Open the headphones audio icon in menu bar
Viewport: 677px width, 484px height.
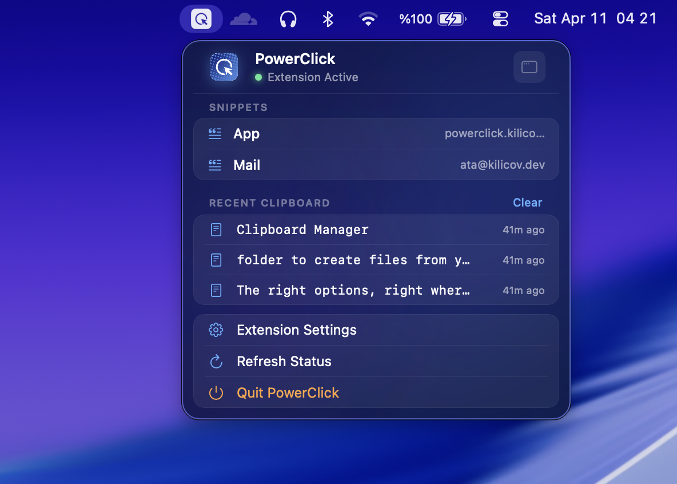click(x=288, y=18)
